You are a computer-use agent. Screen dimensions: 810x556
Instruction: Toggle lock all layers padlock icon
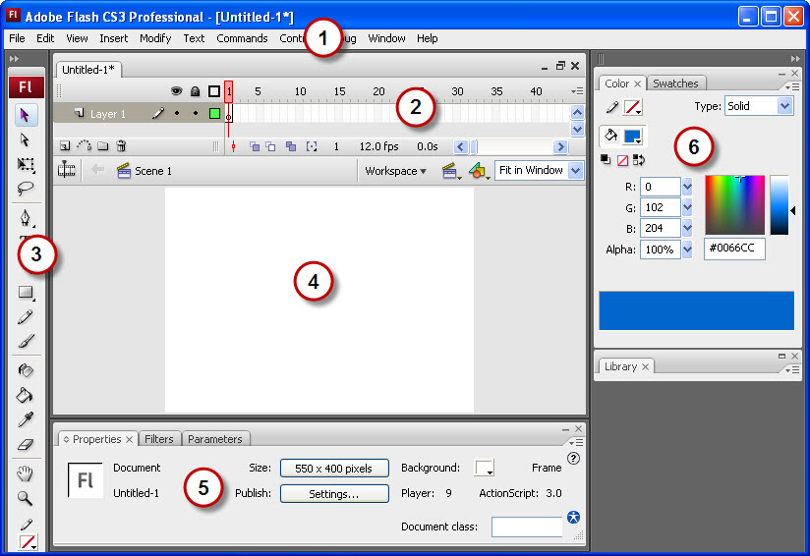pyautogui.click(x=195, y=91)
